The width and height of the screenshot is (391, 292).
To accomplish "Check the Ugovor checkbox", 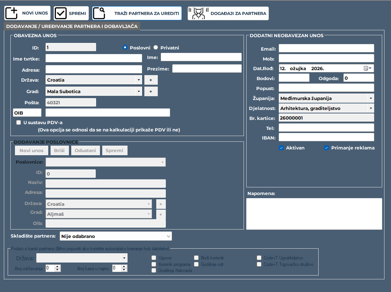I will tap(154, 258).
